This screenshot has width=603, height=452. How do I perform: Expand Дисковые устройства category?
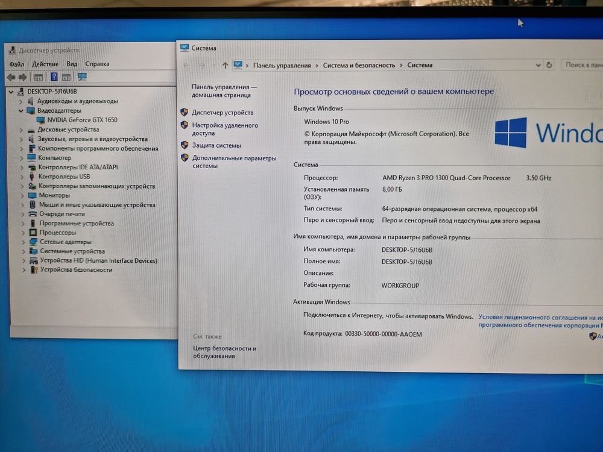(x=21, y=130)
